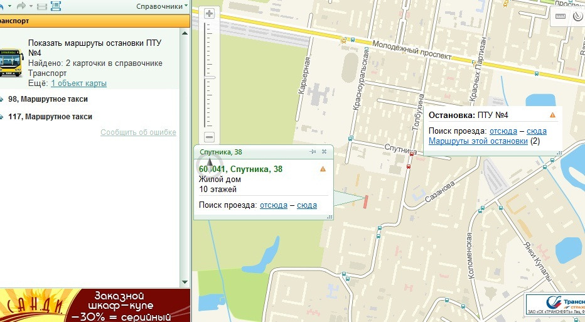Select the ruler measurement tool on map
The height and width of the screenshot is (322, 585).
click(561, 16)
